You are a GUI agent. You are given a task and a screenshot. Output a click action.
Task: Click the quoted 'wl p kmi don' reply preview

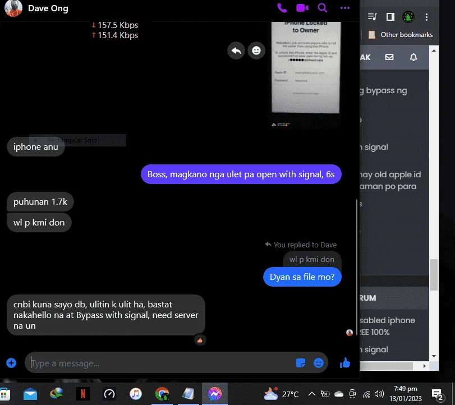click(312, 259)
